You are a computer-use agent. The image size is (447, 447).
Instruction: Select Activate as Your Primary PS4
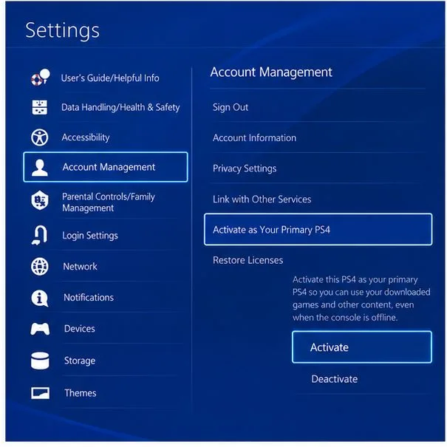click(318, 230)
